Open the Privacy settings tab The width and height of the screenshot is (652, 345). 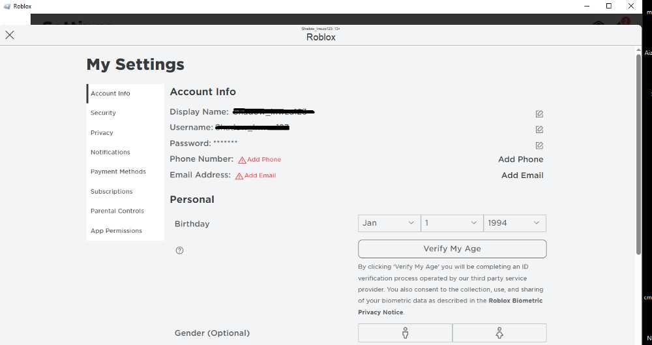coord(125,133)
